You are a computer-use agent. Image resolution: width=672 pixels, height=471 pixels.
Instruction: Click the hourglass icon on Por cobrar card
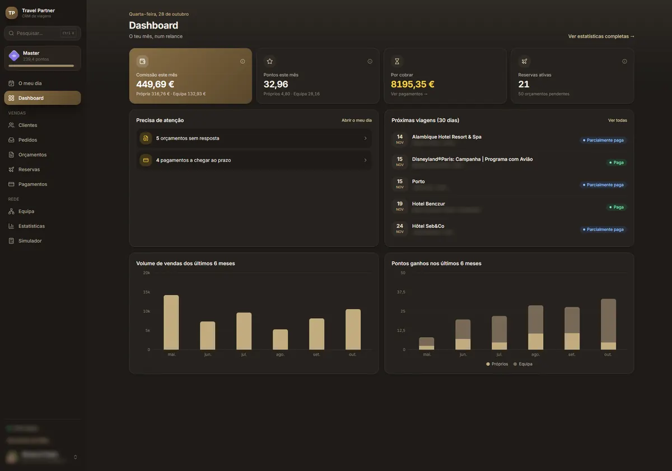coord(397,61)
